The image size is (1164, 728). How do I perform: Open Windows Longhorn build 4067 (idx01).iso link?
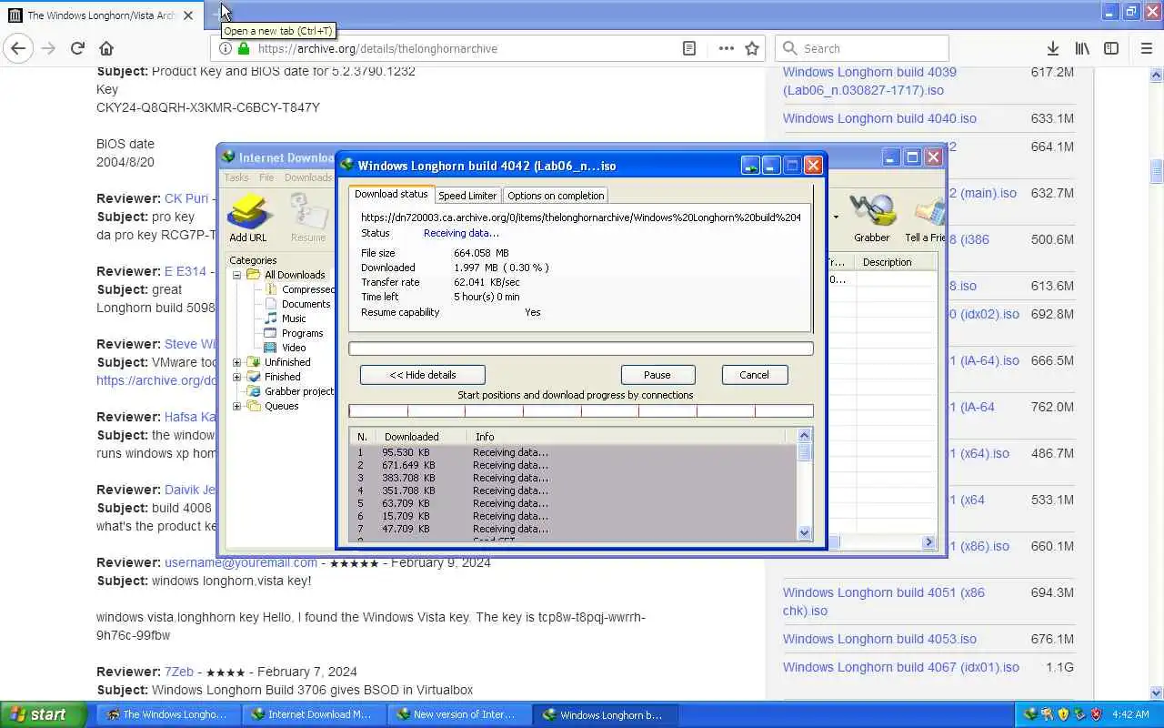point(901,667)
